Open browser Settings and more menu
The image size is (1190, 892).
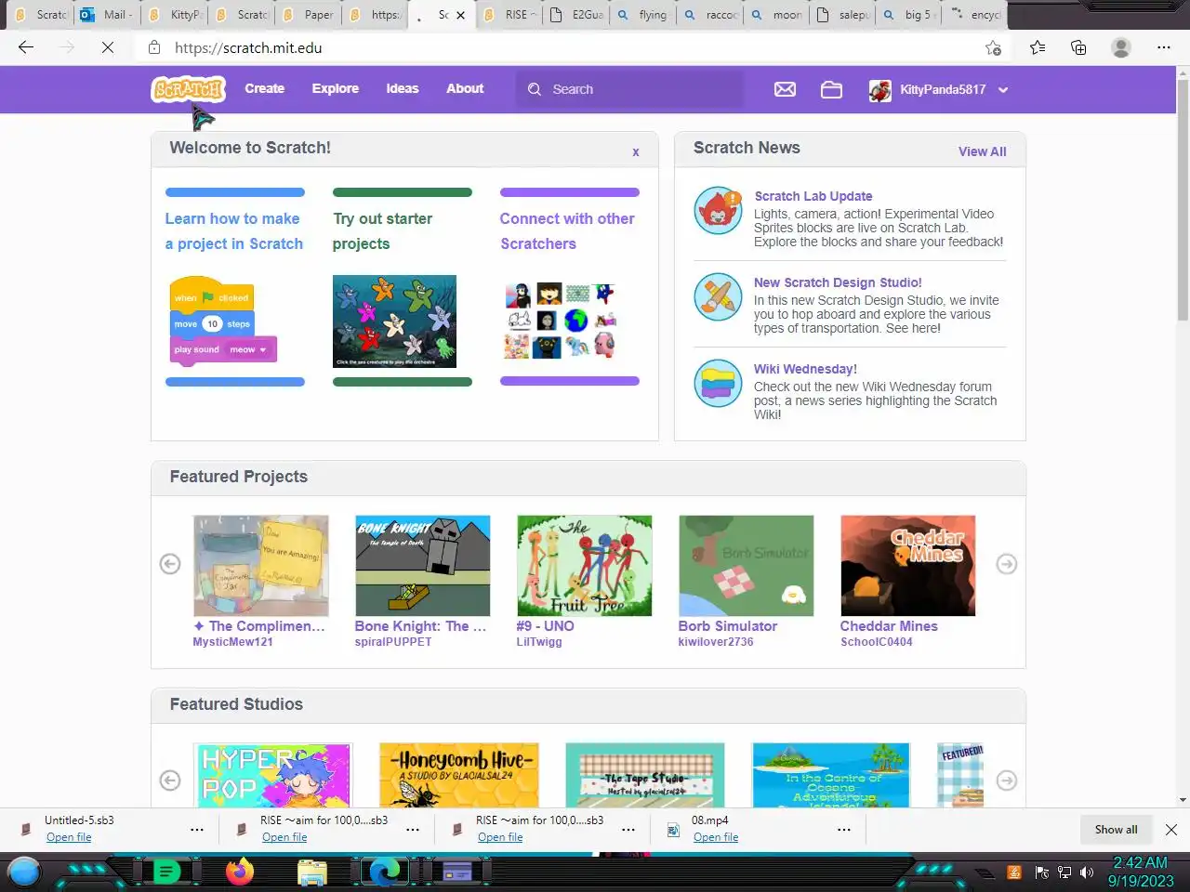[x=1164, y=47]
